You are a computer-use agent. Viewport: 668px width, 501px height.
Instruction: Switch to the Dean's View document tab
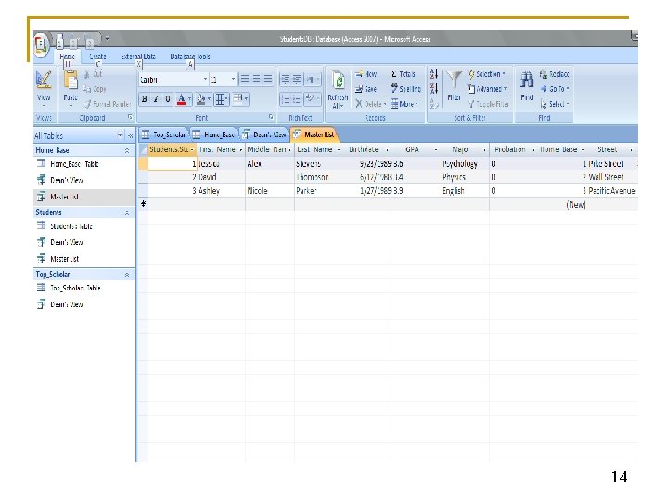pos(264,135)
